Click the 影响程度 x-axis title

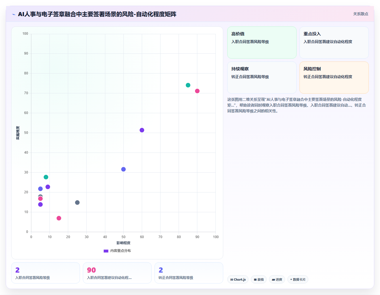pos(123,243)
